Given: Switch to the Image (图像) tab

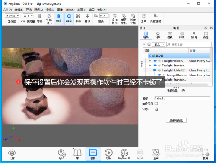Looking at the screenshot, I should [x=206, y=35].
